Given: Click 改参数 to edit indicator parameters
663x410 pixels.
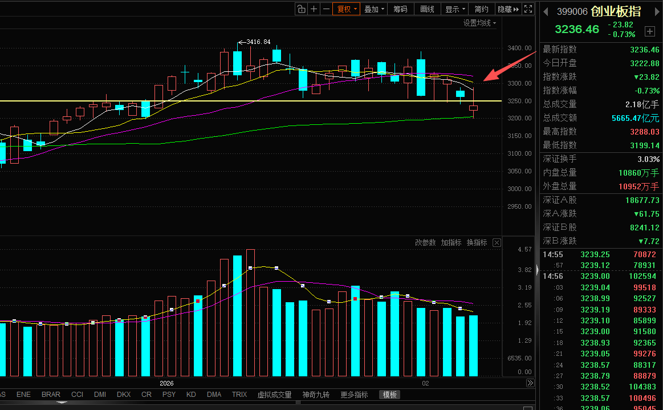Looking at the screenshot, I should (x=425, y=242).
